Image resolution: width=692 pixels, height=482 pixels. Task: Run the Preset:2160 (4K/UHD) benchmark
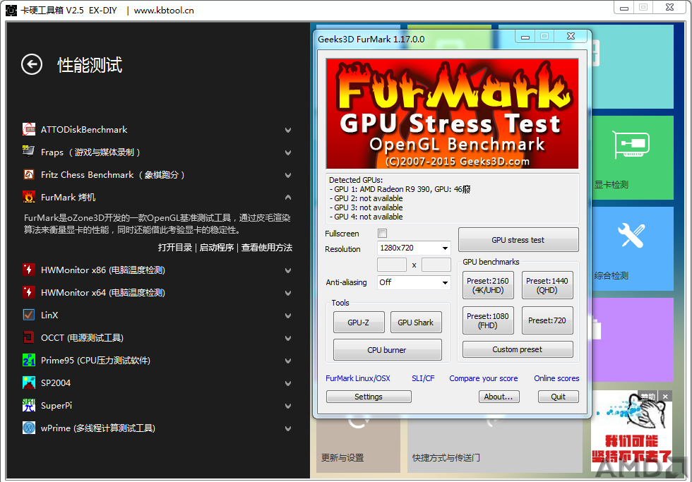pyautogui.click(x=488, y=285)
